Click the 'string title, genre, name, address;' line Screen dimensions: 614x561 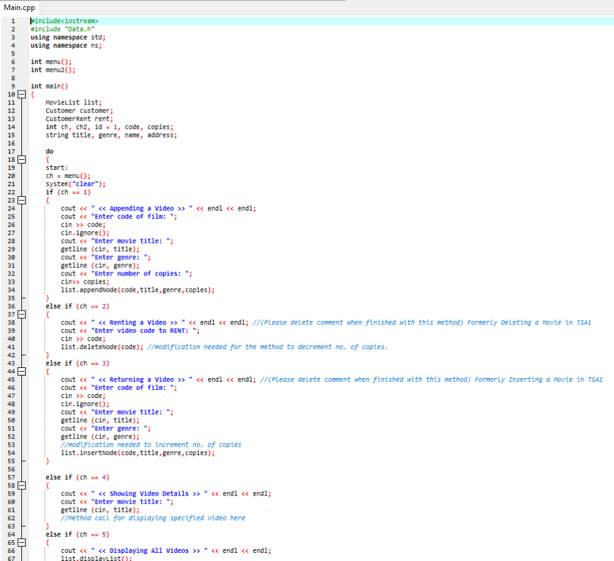111,136
